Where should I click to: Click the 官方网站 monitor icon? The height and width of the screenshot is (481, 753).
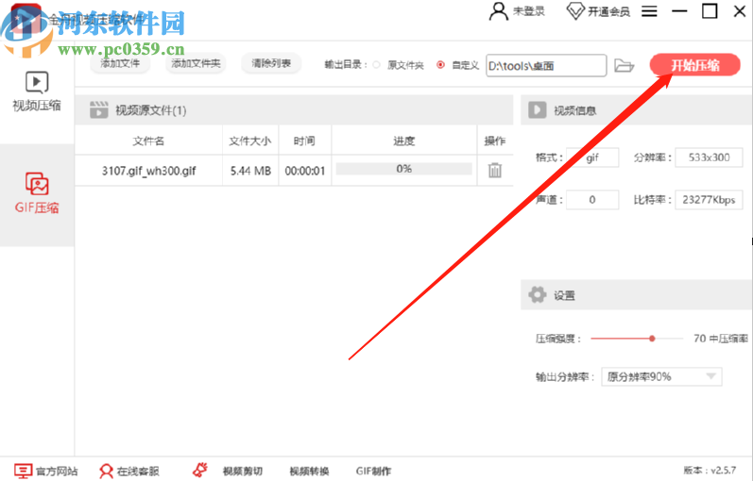point(23,471)
